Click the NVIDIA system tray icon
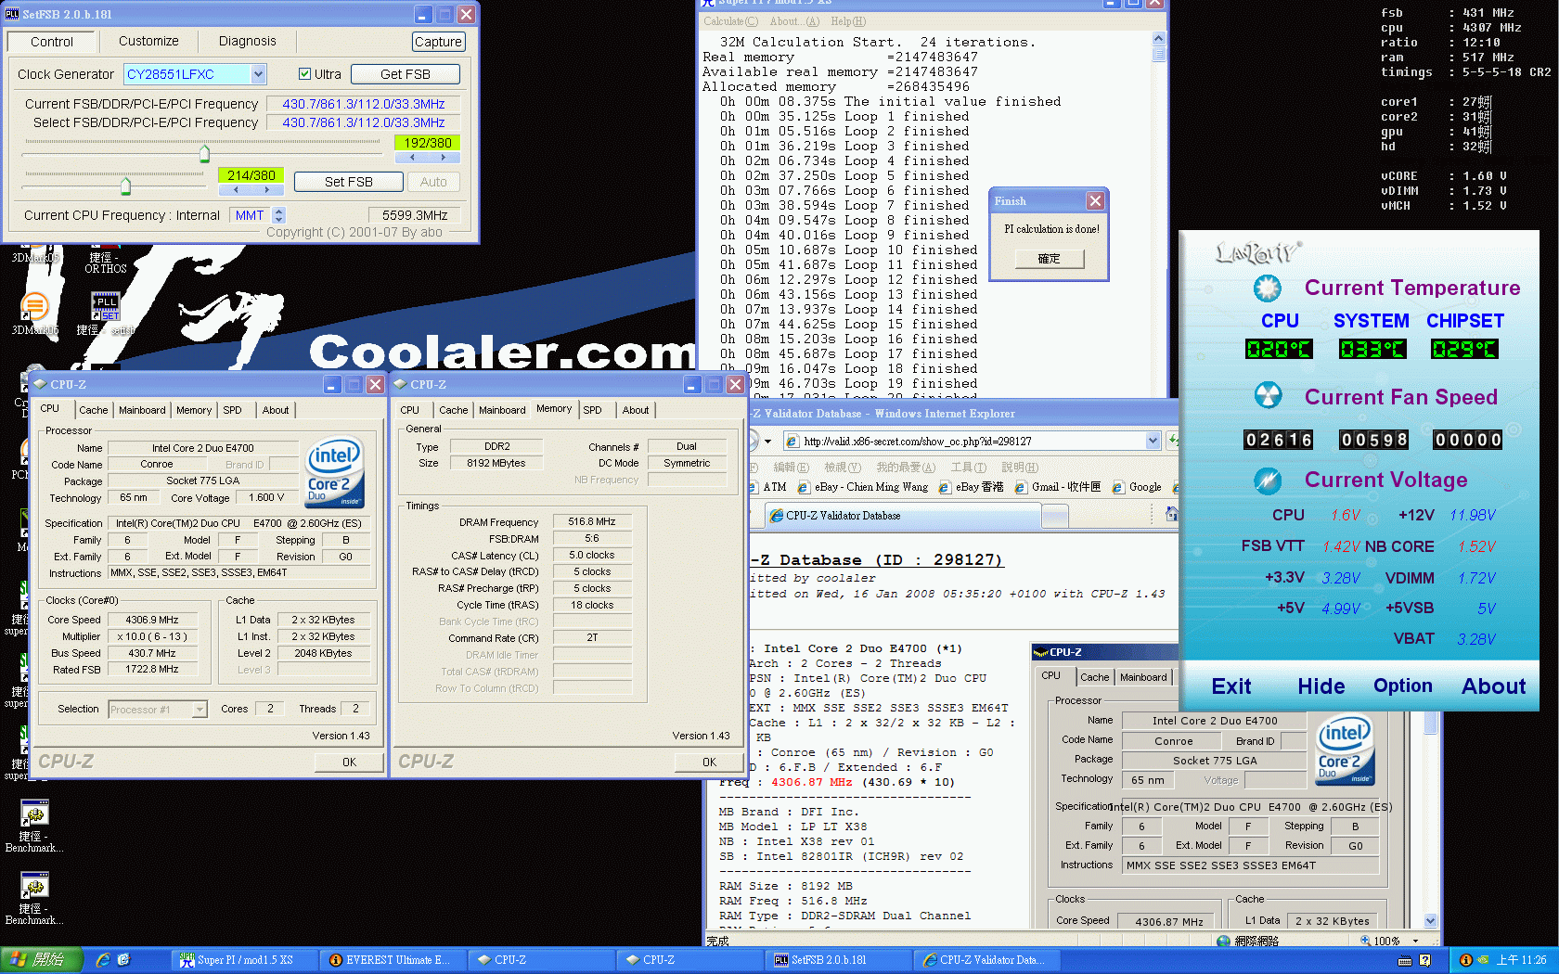Image resolution: width=1559 pixels, height=974 pixels. point(1483,960)
